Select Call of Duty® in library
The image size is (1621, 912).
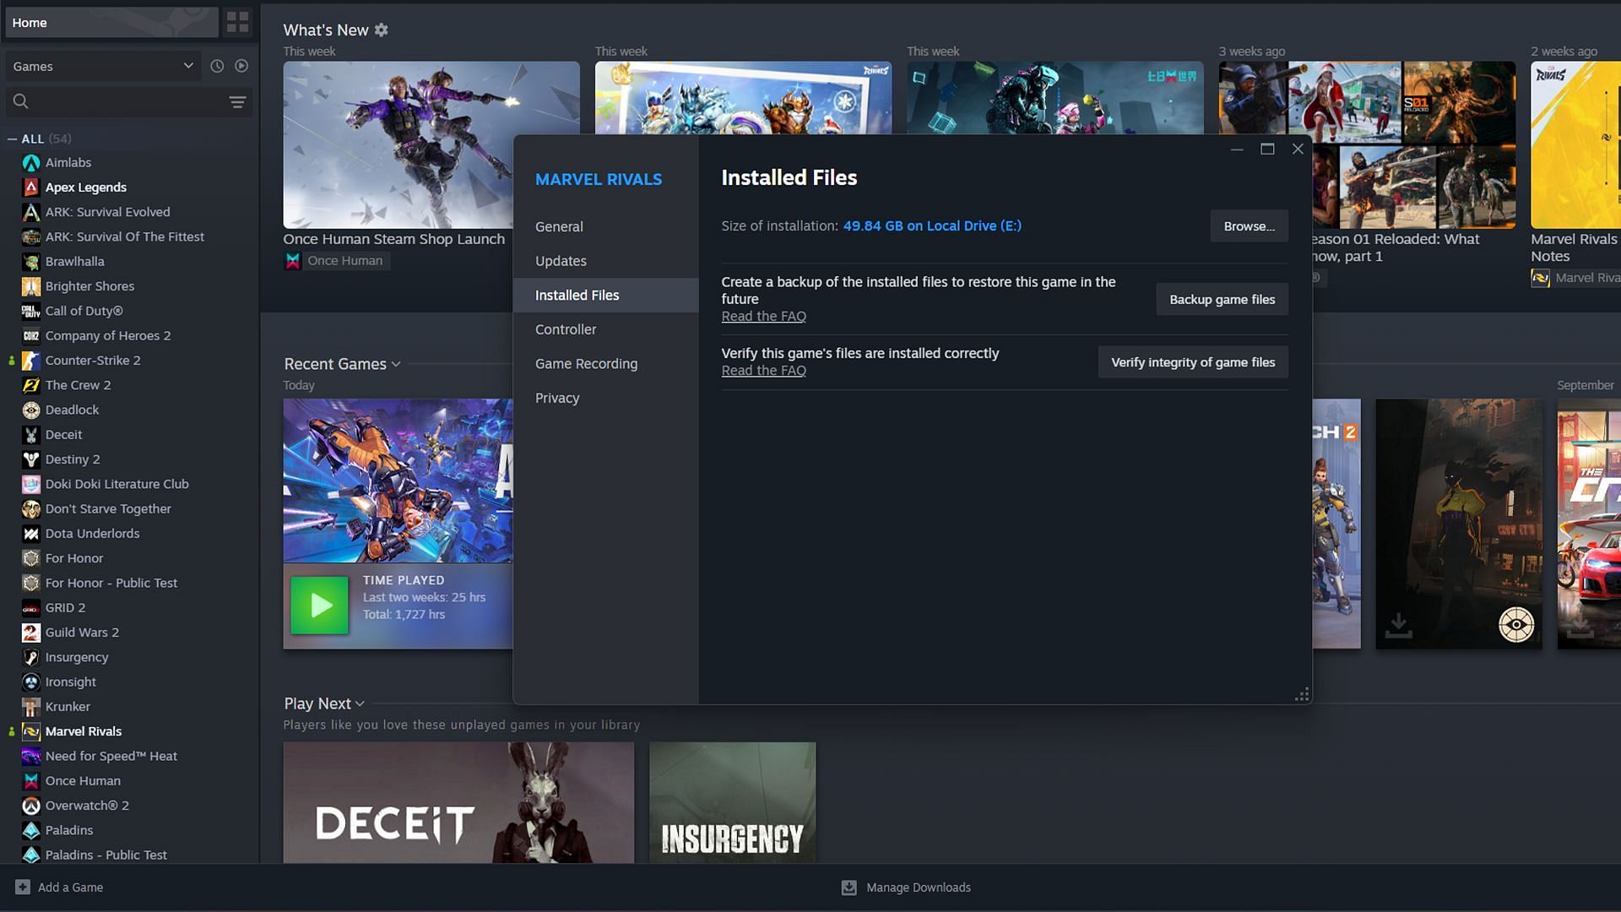[84, 311]
